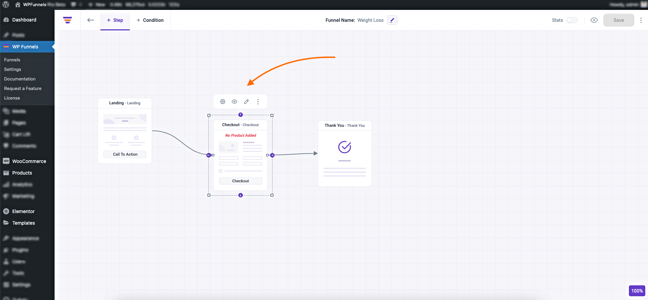Preview the funnel with top-right eye icon
The width and height of the screenshot is (648, 300).
coord(594,20)
